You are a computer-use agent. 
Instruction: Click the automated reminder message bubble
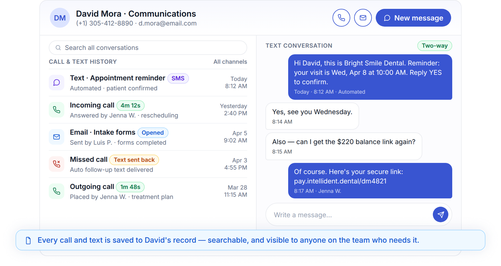370,77
